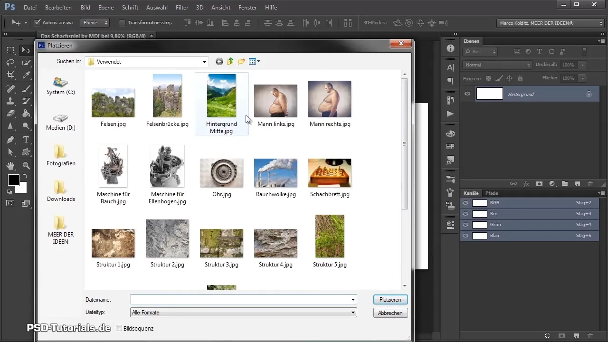Toggle visibility of Rot channel

[x=466, y=214]
